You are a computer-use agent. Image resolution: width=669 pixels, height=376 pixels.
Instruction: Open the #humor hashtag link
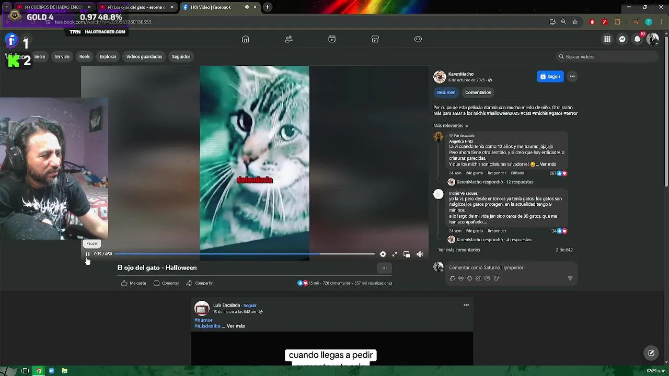click(204, 320)
